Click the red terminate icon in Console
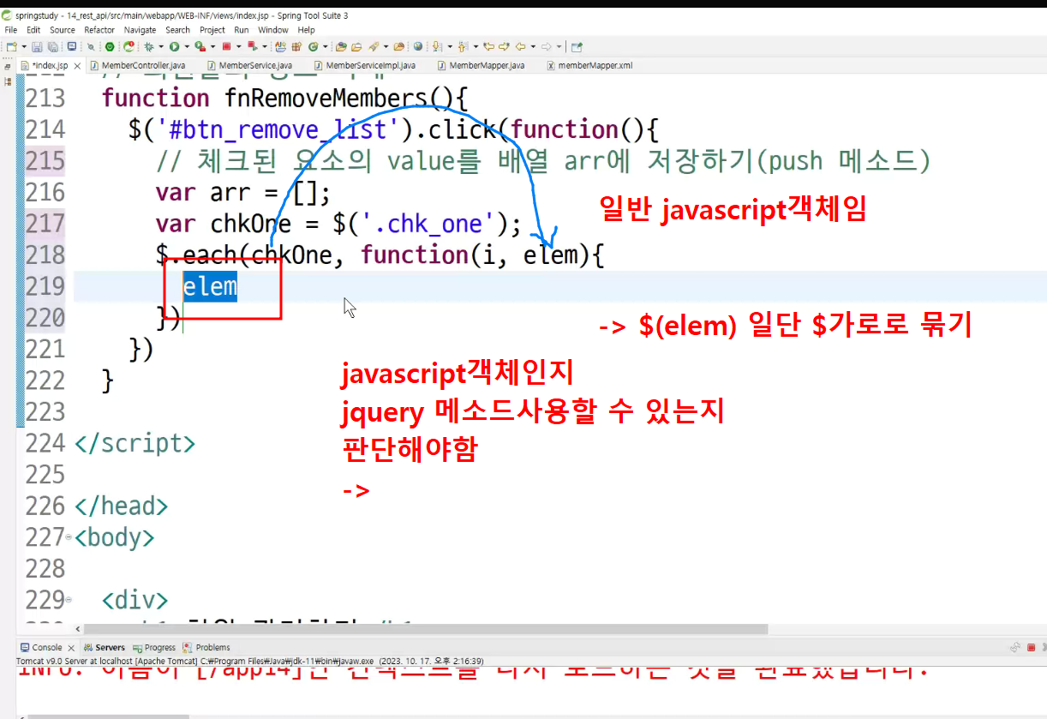 (x=1032, y=648)
